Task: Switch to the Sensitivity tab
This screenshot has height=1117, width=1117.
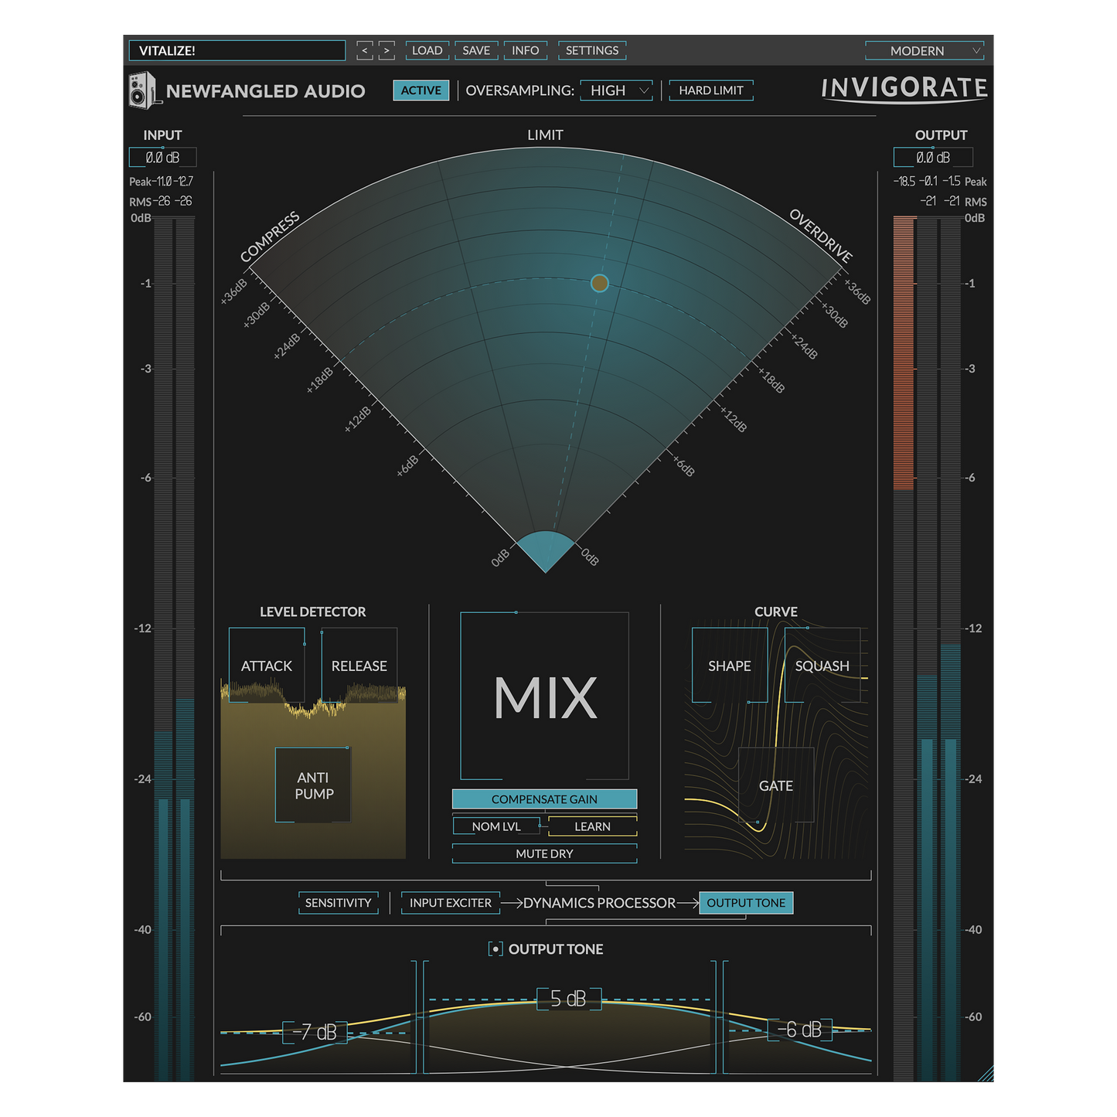Action: [x=338, y=903]
